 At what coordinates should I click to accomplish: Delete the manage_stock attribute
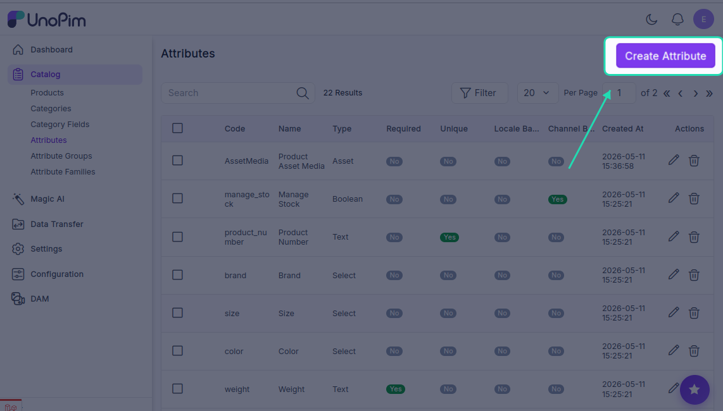(694, 199)
